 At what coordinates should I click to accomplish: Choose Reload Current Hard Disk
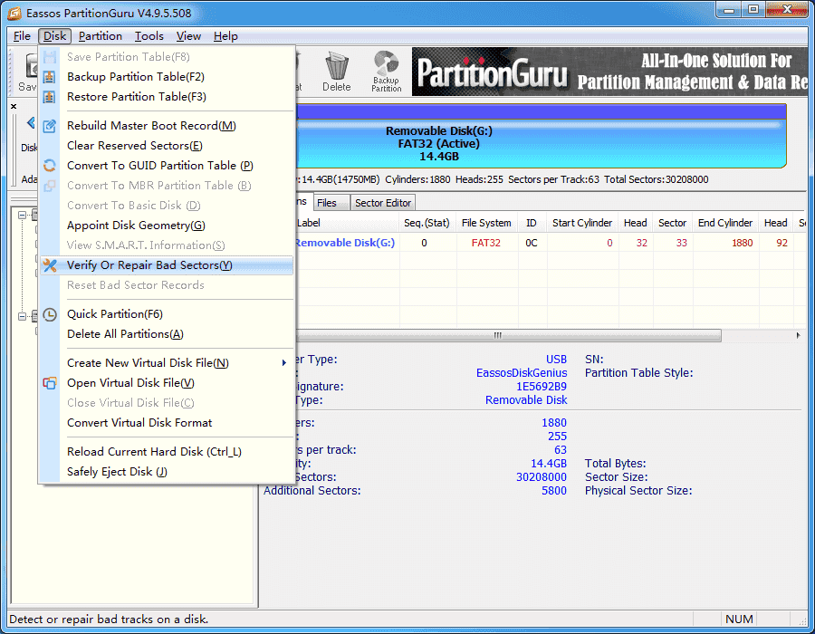tap(167, 452)
